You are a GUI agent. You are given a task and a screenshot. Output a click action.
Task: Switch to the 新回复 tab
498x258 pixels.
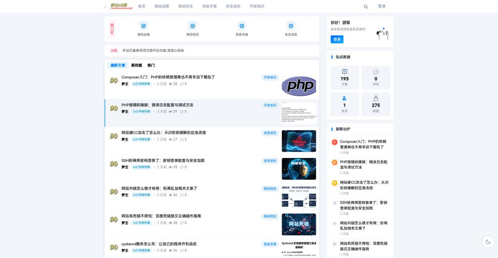[x=137, y=66]
